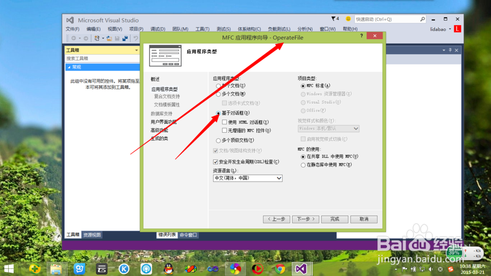Open the 团队(M) menu

pos(180,29)
